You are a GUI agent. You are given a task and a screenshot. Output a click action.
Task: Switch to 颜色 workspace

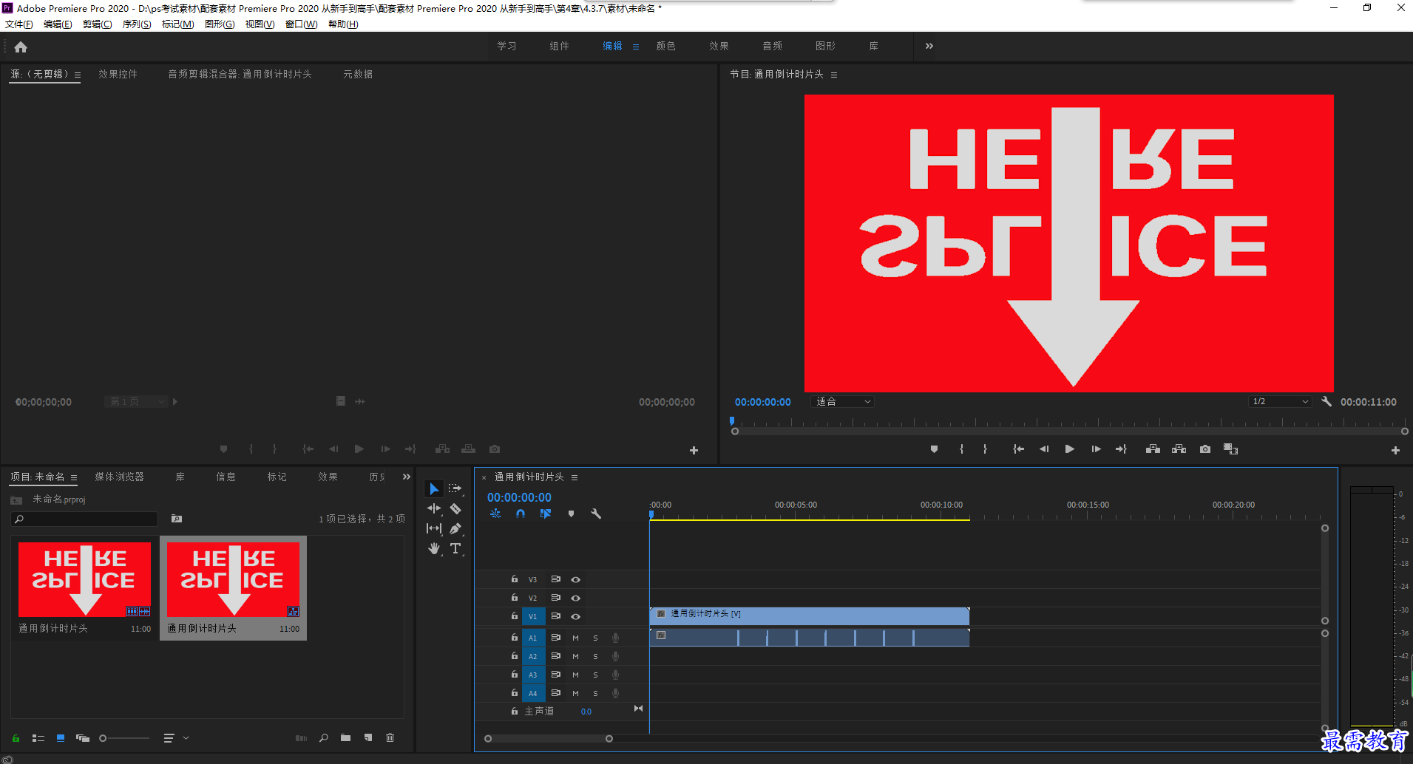point(665,46)
